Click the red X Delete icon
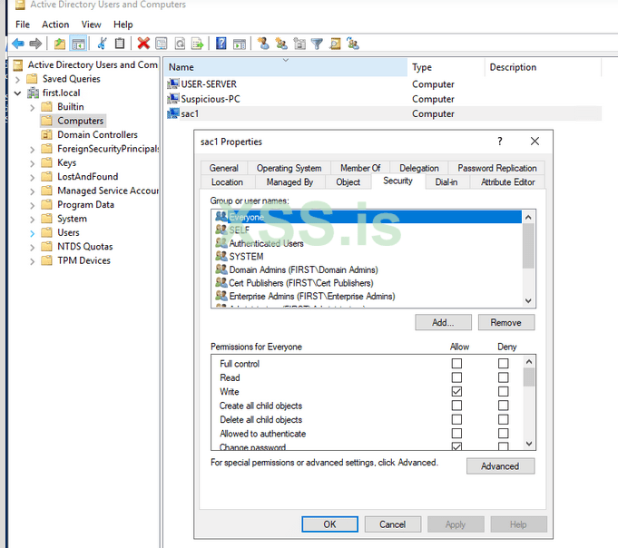Screen dimensions: 618x548 [143, 44]
